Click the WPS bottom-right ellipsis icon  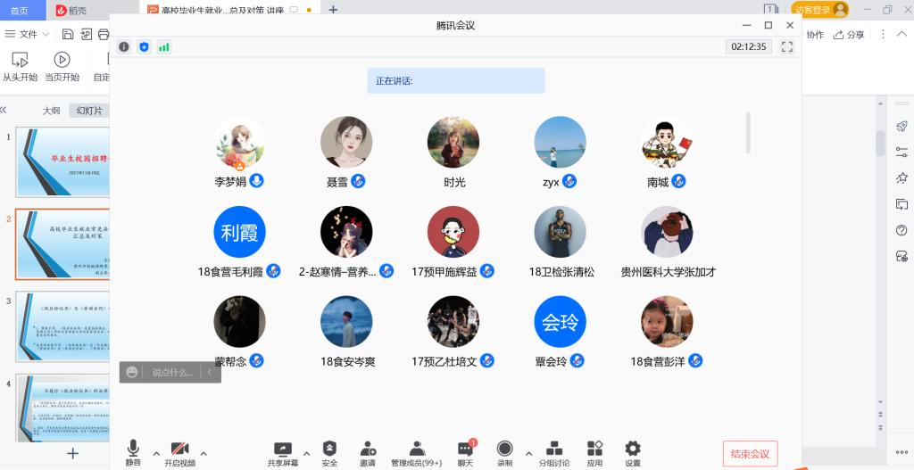[x=902, y=452]
